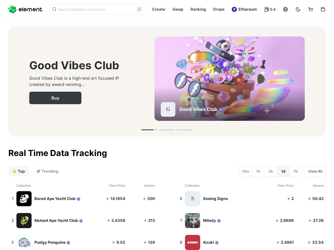Open the shopping cart
Image resolution: width=334 pixels, height=250 pixels.
click(311, 9)
